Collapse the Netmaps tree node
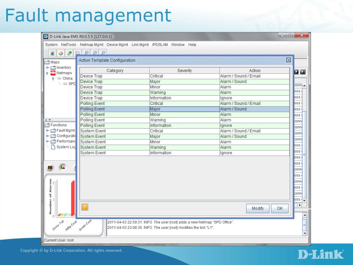 (x=47, y=73)
